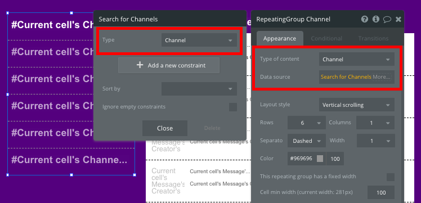Click the color opacity field showing 100
Viewport: 421px width, 203px height.
[335, 159]
